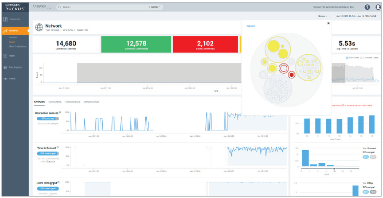Click the CommScope Ruckus logo
Image resolution: width=383 pixels, height=198 pixels.
15,7
